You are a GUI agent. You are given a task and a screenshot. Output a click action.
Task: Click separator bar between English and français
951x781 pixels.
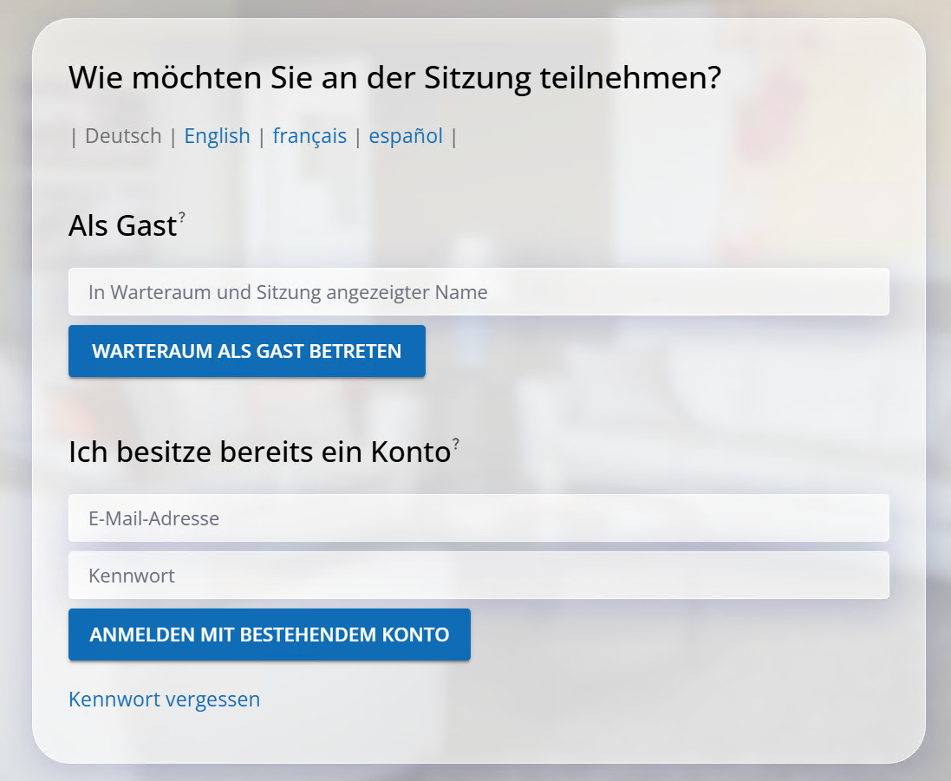(262, 137)
